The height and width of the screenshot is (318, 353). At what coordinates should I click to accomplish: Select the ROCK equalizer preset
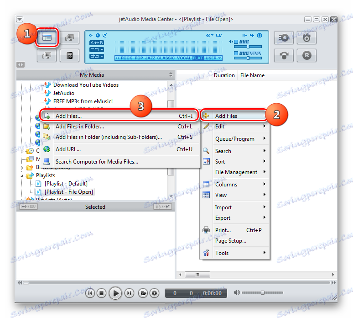126,58
